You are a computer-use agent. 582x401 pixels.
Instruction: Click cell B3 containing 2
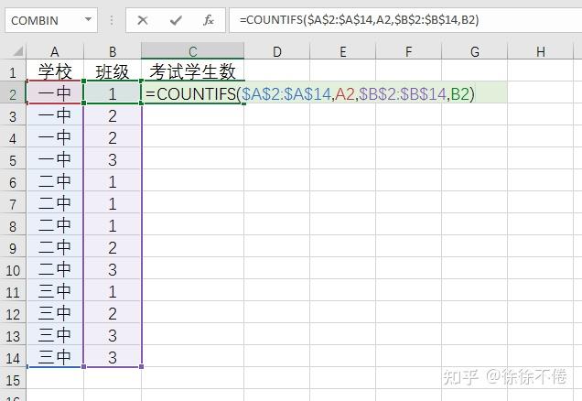pyautogui.click(x=113, y=115)
